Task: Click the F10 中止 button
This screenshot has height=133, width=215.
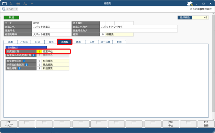Action: point(171,124)
